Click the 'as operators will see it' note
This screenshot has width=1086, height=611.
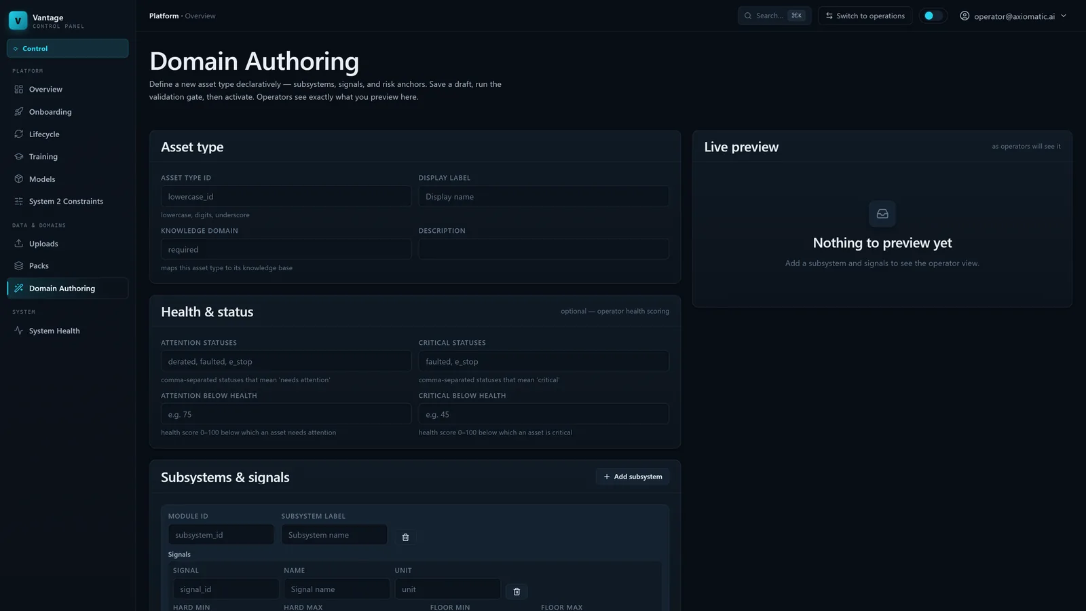[1026, 146]
